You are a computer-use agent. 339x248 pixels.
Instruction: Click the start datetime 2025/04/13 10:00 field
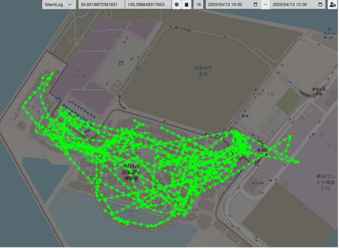click(x=233, y=4)
